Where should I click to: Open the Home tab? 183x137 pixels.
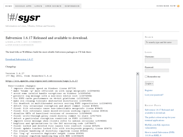pyautogui.click(x=9, y=6)
